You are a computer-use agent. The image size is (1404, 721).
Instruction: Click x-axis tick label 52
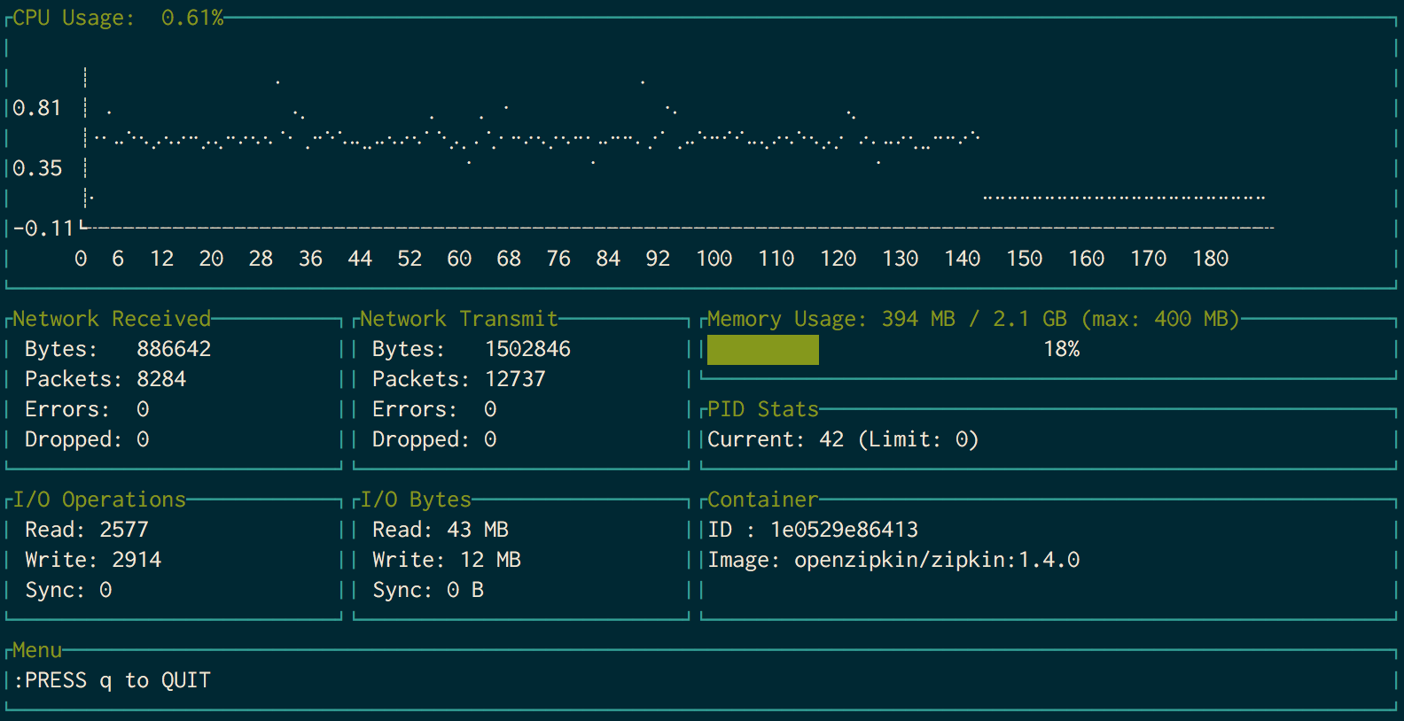point(409,259)
